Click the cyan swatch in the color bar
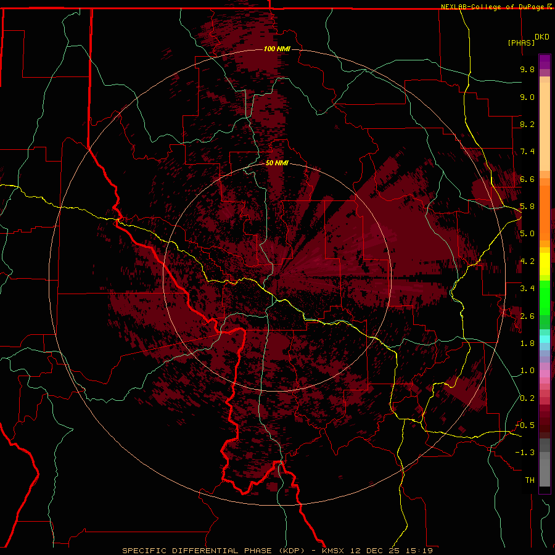 [x=545, y=339]
